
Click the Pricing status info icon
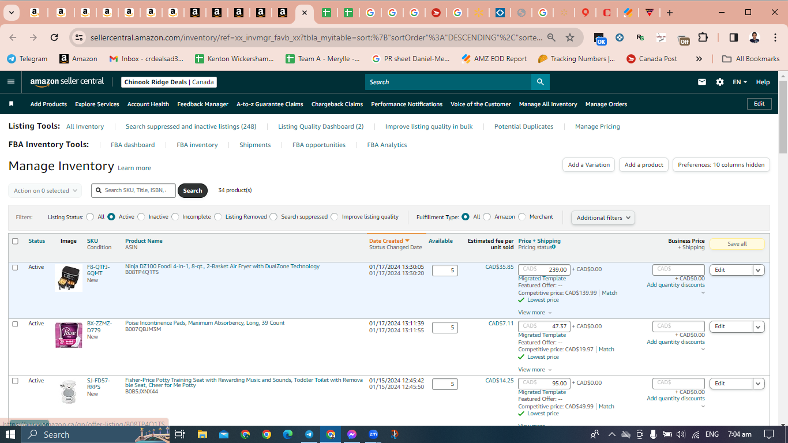554,247
